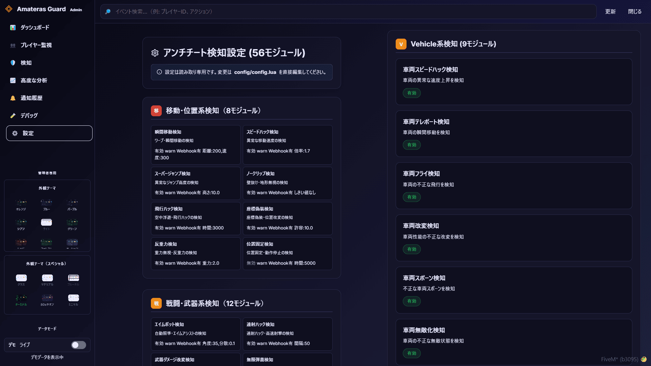The width and height of the screenshot is (651, 366).
Task: Click the デモデータを表示中 status text
Action: point(47,357)
